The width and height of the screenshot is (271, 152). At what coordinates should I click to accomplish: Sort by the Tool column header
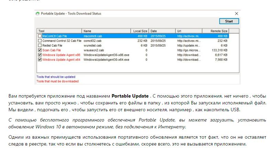[59, 31]
